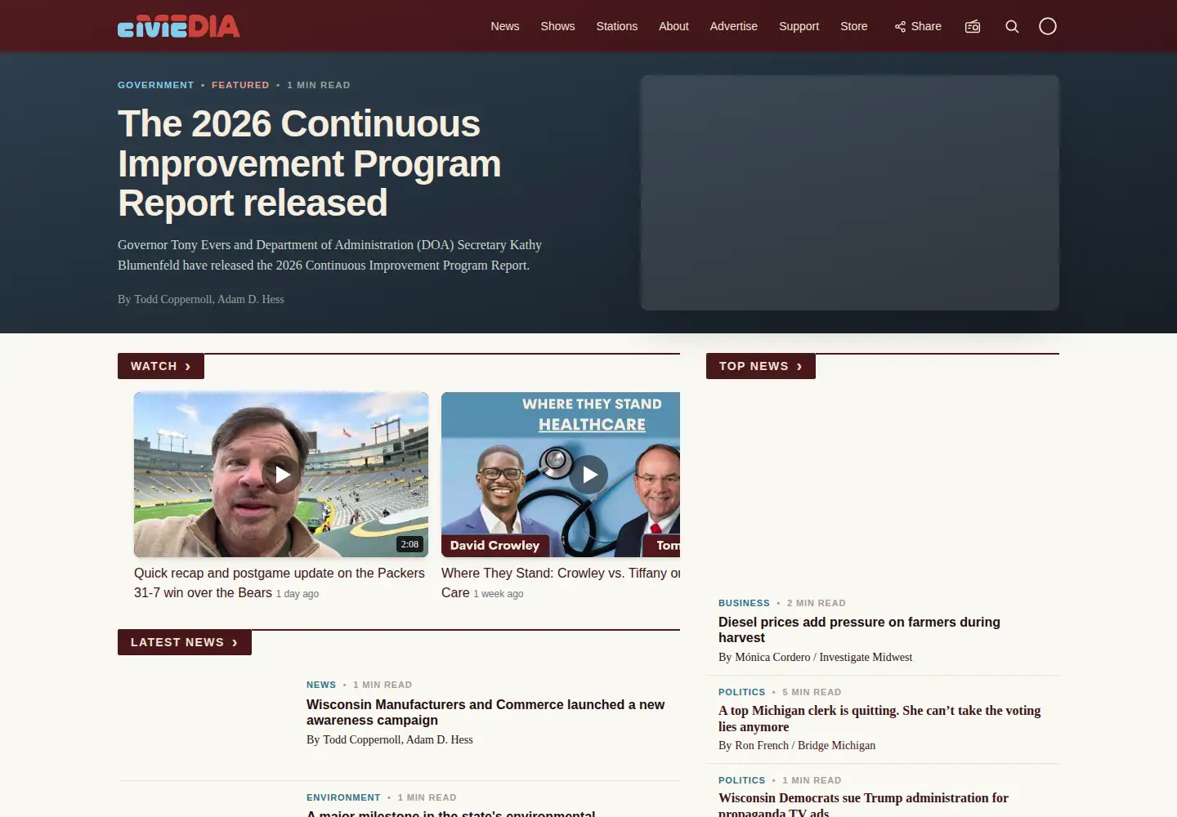Go to the Advertise page

[734, 26]
